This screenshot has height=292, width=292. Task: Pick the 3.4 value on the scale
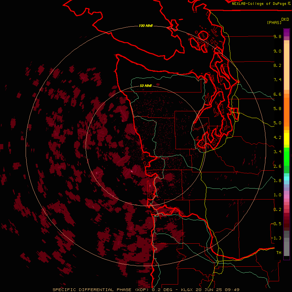tap(277, 152)
